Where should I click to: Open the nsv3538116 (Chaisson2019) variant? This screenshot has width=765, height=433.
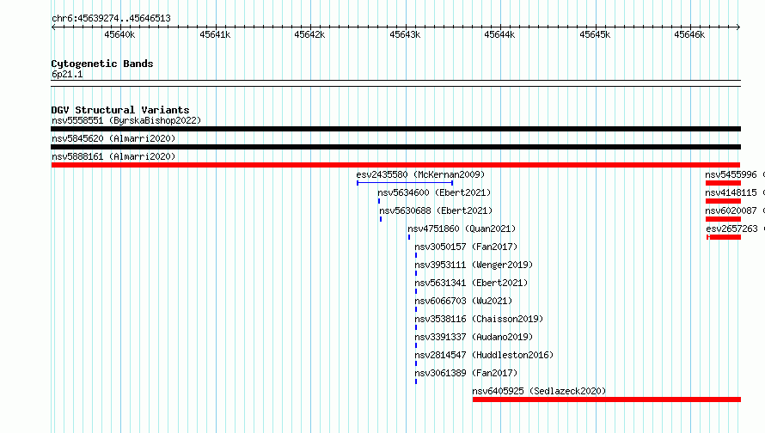click(x=479, y=319)
